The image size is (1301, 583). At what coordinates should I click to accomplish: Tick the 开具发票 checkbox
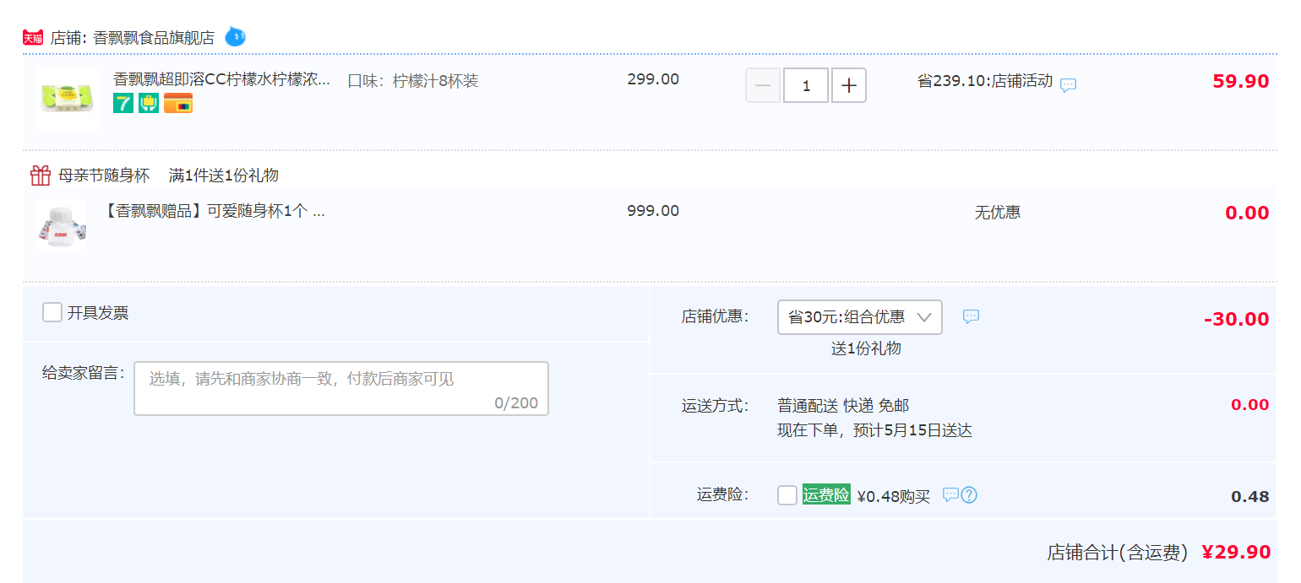(x=52, y=313)
